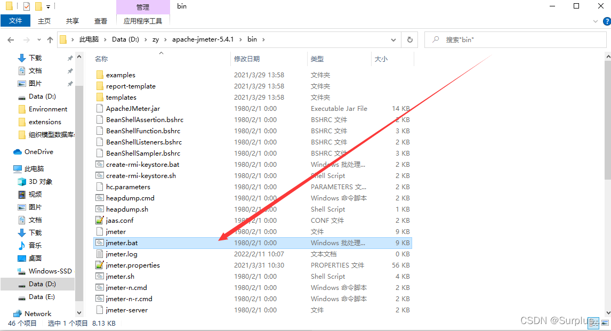Sort by 类型 column header

[317, 59]
